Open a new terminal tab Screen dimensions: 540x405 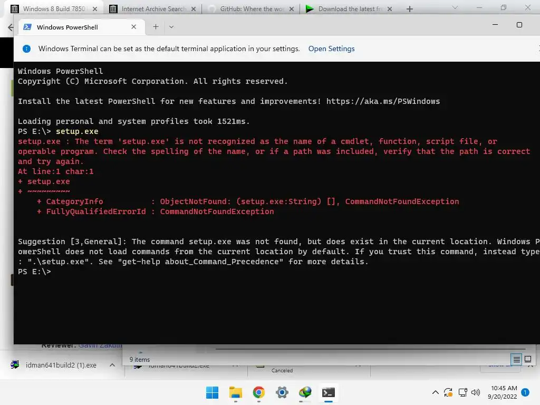click(156, 27)
